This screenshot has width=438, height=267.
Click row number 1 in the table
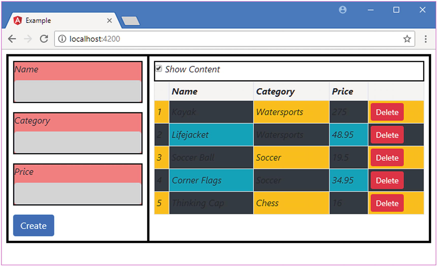[x=162, y=112]
